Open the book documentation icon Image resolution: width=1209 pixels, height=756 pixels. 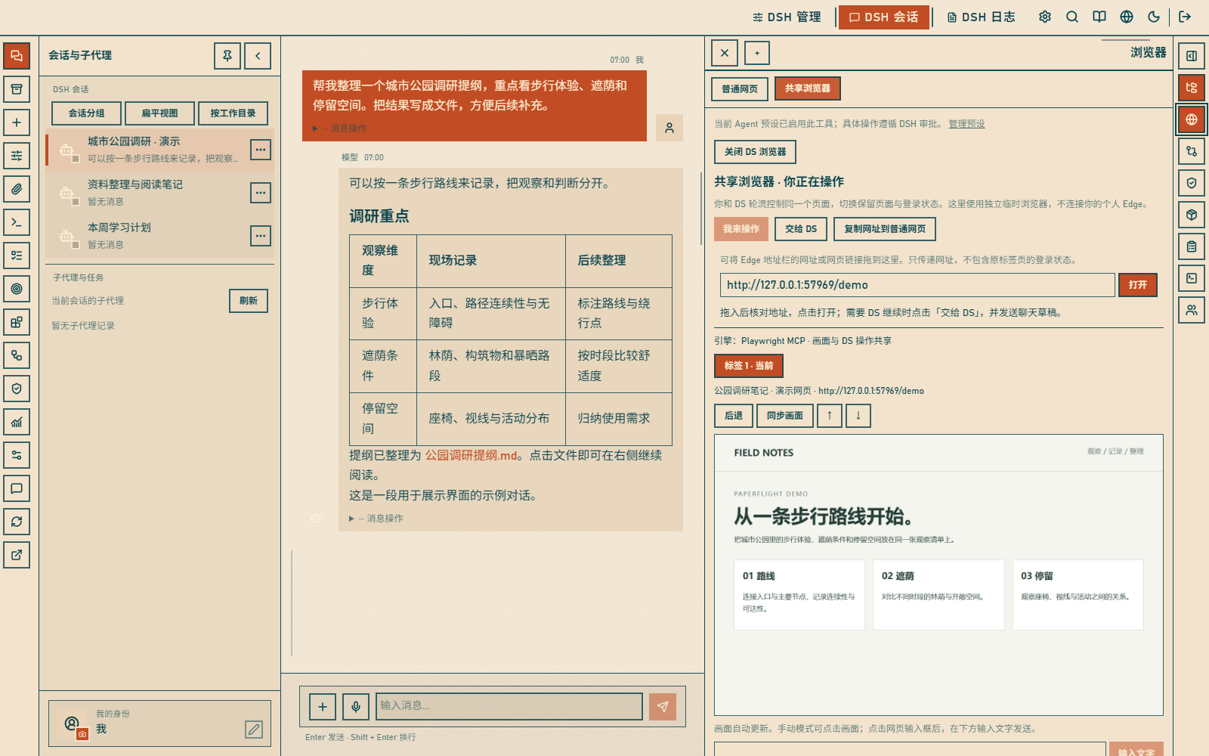pyautogui.click(x=1099, y=17)
